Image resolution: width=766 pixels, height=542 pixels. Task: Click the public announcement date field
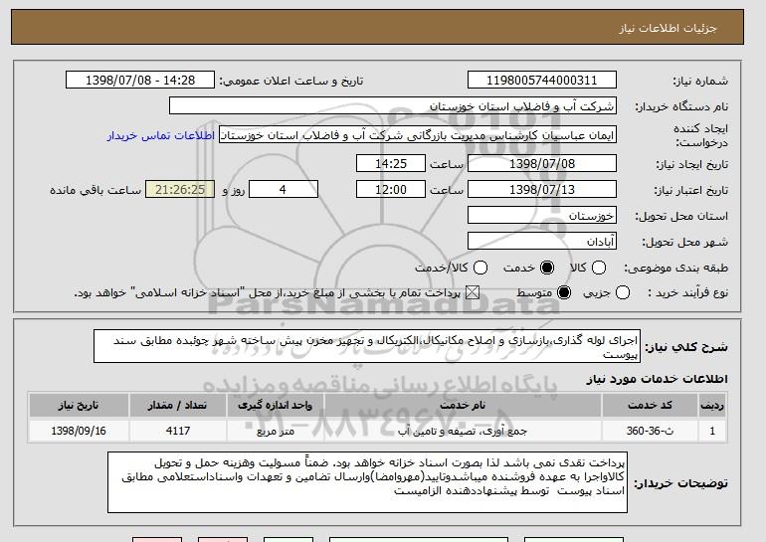[x=140, y=81]
